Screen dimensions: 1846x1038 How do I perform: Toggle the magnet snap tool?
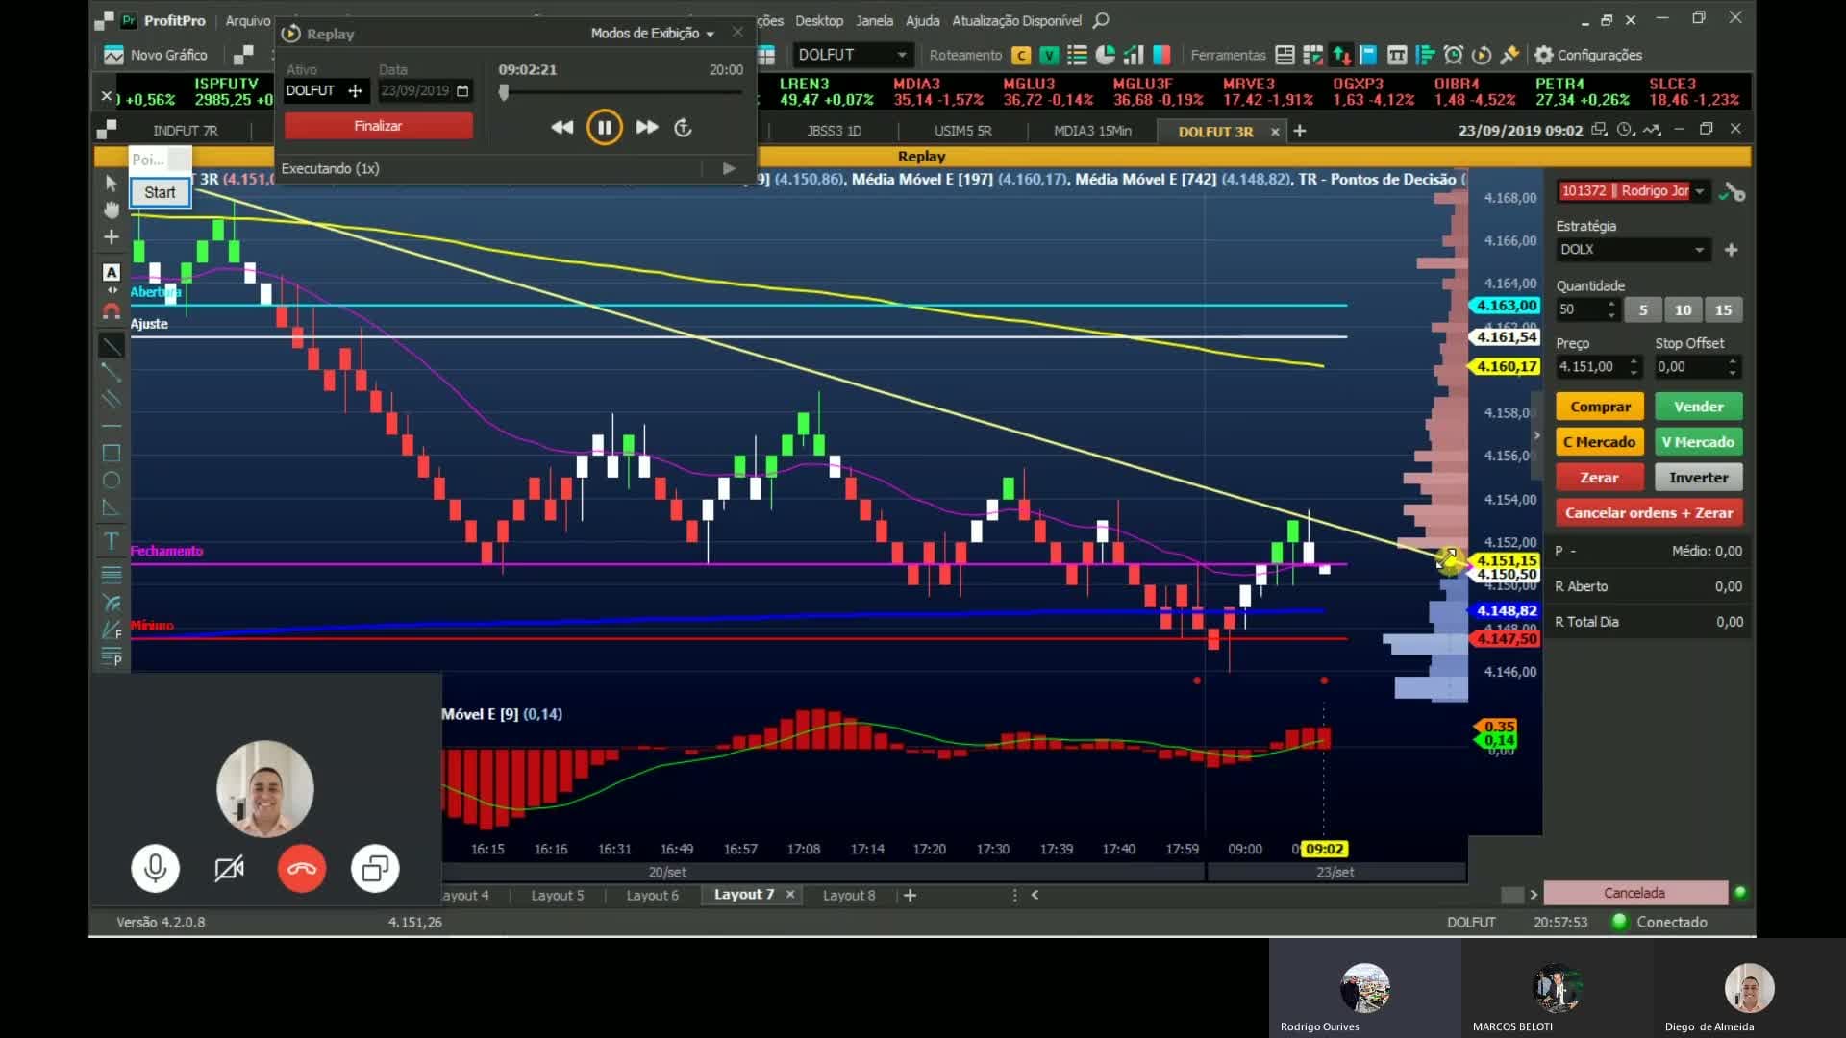[x=112, y=311]
